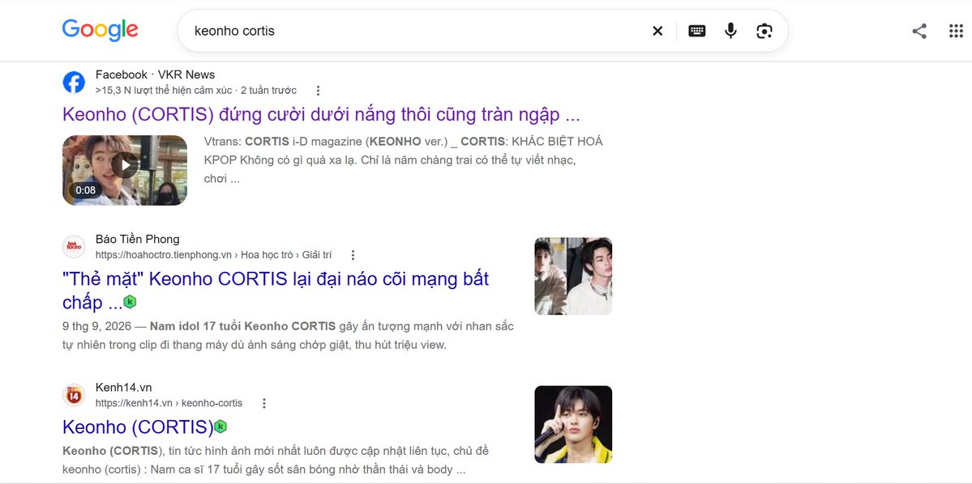Open the Keonho (CORTIS) Kenh14 link
The height and width of the screenshot is (484, 972).
pos(138,427)
